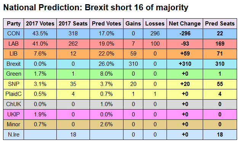The image size is (242, 143).
Task: Select the LIB party name cell
Action: tap(14, 54)
